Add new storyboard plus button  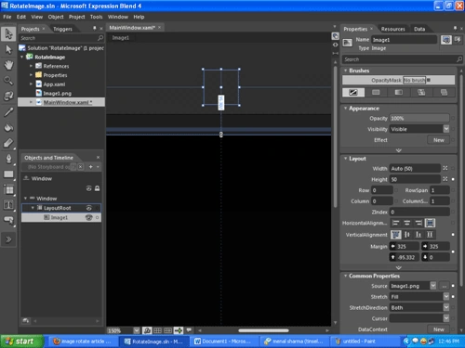[x=90, y=167]
